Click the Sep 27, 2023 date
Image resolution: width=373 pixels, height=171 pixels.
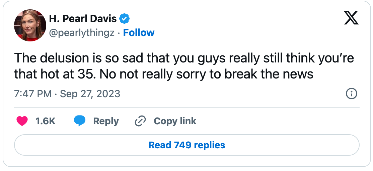[x=90, y=94]
